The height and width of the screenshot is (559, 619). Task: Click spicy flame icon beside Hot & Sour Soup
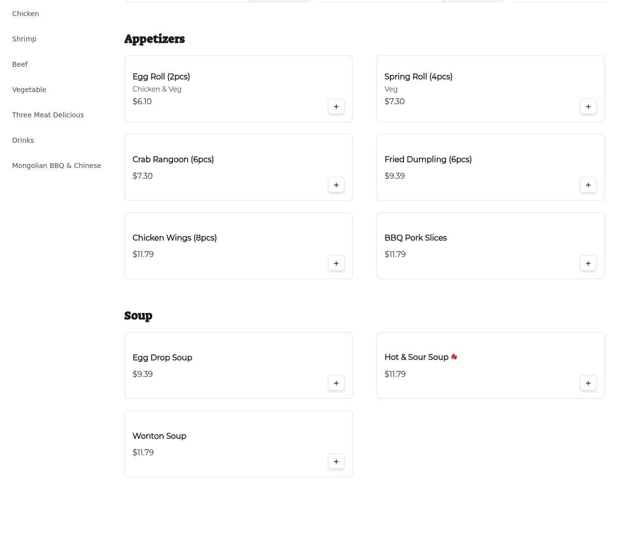454,357
